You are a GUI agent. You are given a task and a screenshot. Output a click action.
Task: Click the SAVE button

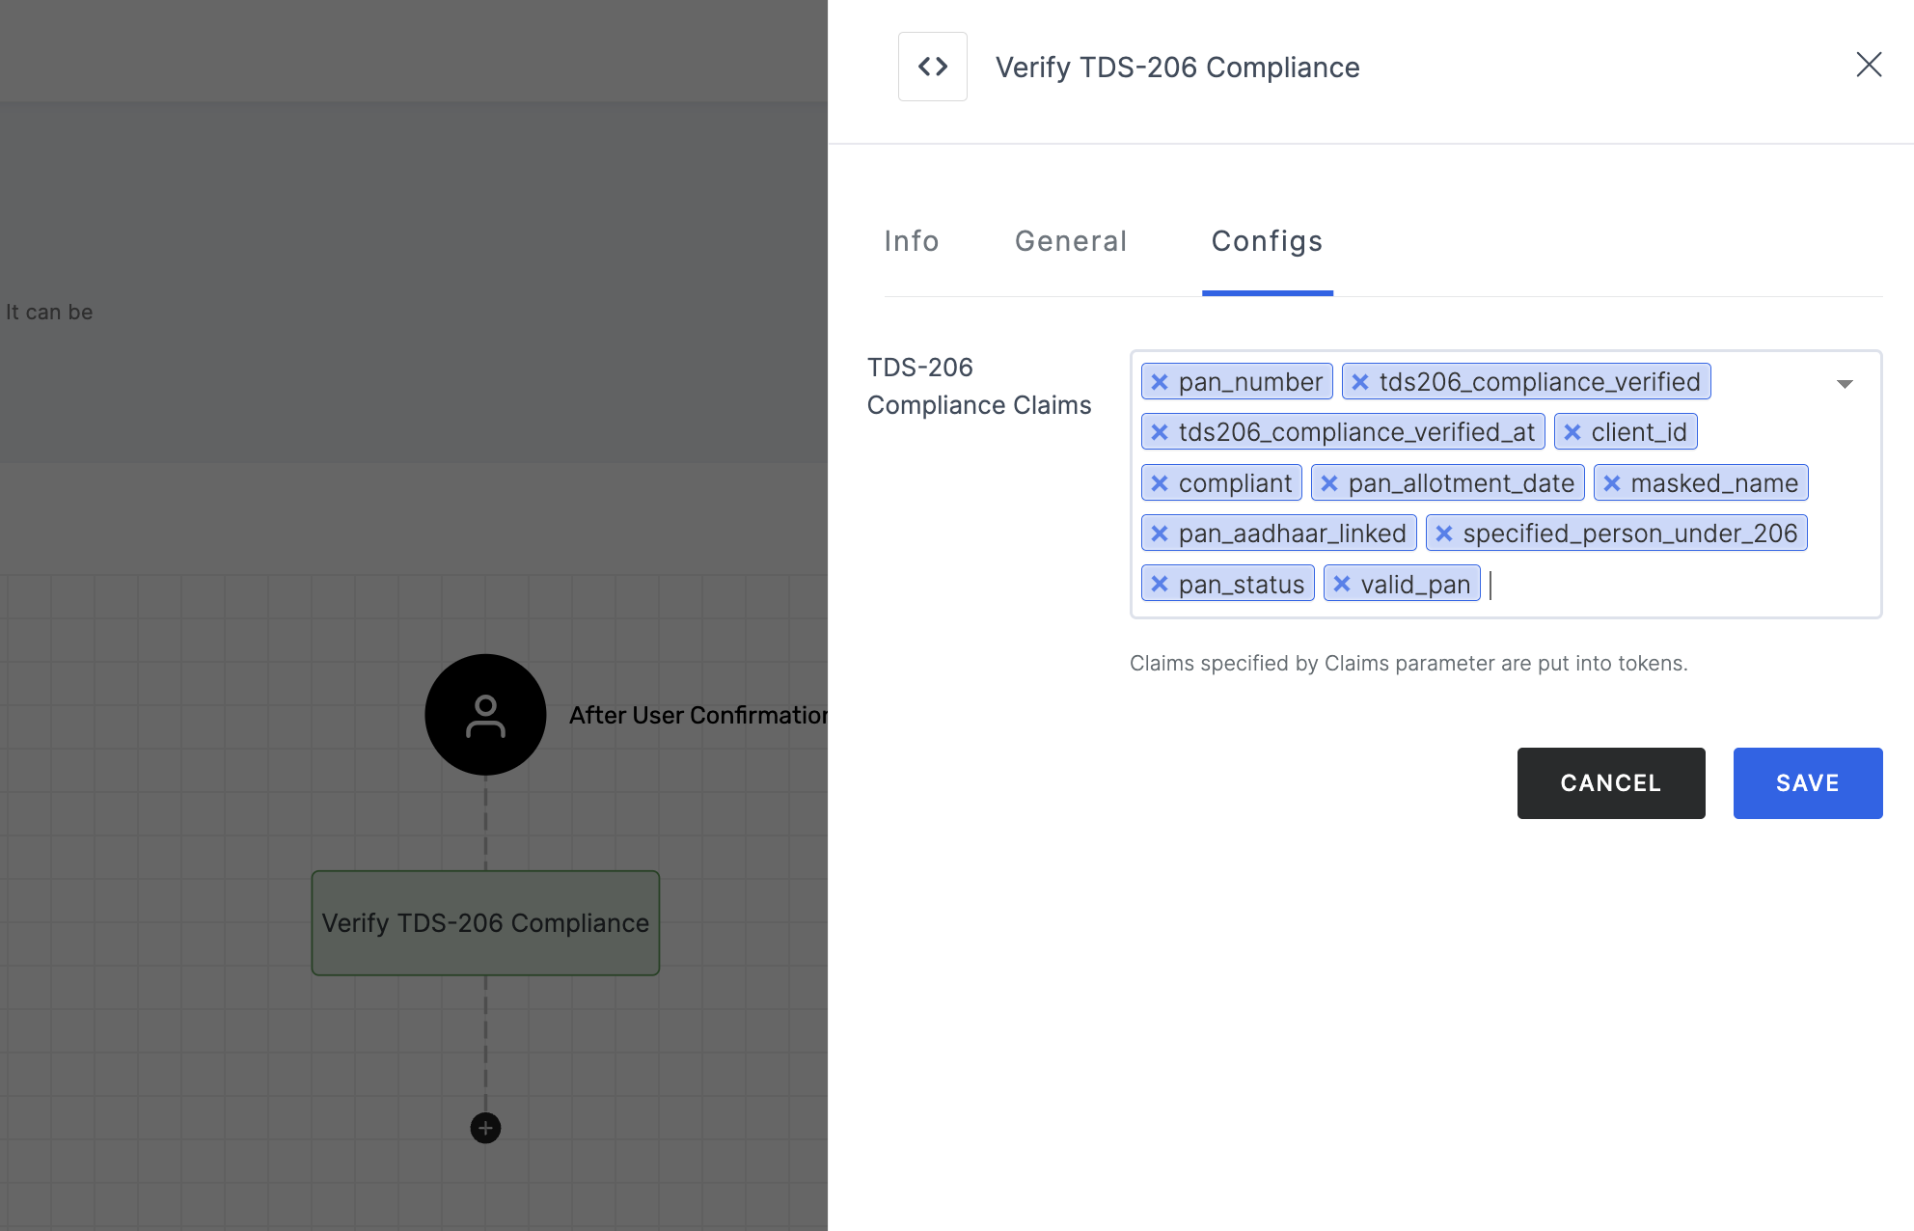pos(1808,783)
